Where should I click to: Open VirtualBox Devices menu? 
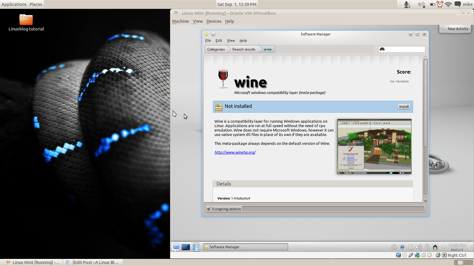point(214,21)
